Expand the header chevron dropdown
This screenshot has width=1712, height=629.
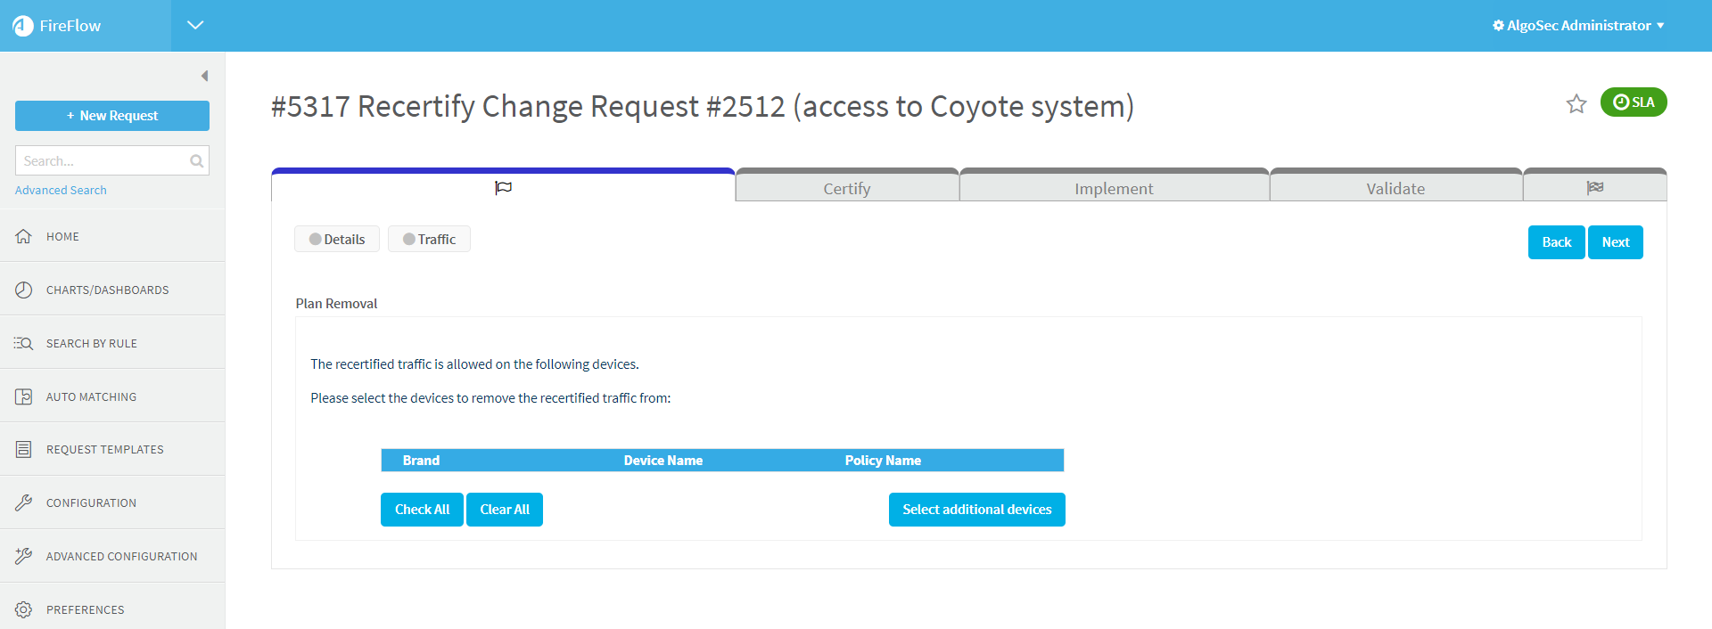(x=195, y=25)
